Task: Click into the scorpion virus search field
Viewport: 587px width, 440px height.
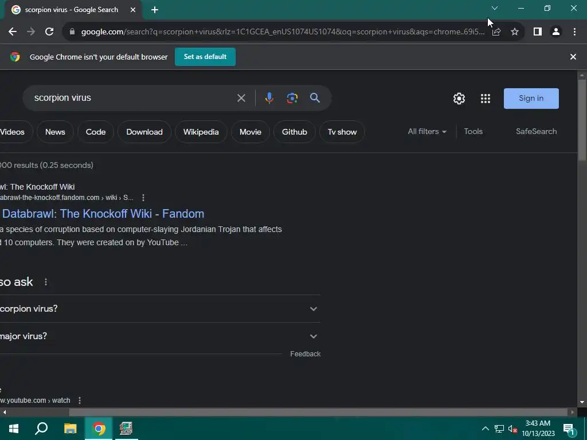Action: (131, 98)
